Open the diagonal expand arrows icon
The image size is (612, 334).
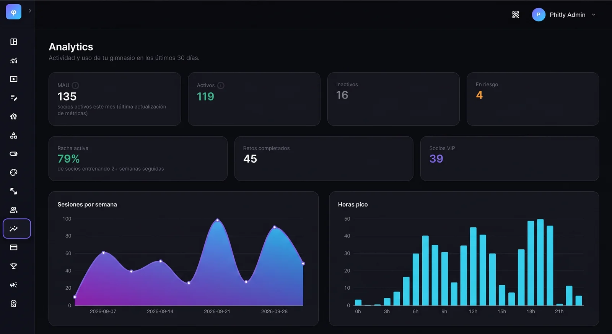coord(14,191)
